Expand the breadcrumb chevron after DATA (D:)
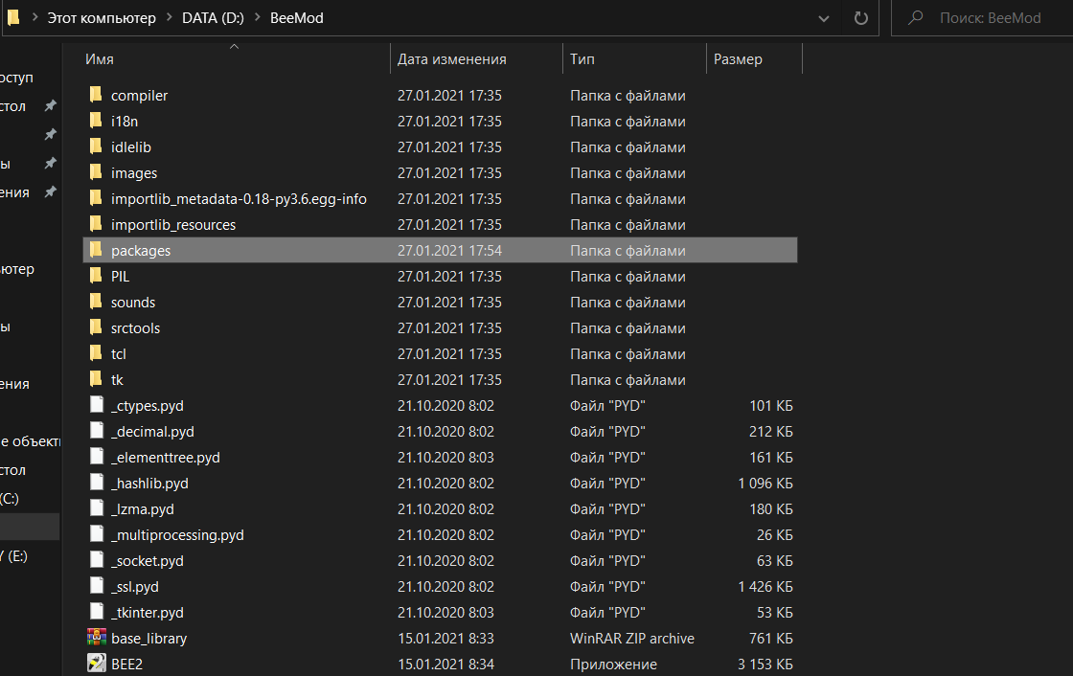The height and width of the screenshot is (676, 1073). click(x=259, y=18)
